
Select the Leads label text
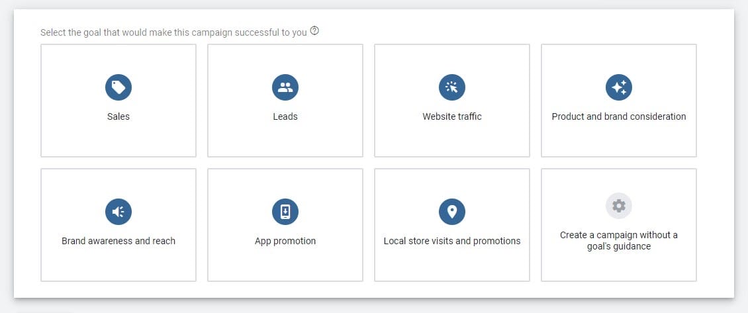(285, 116)
